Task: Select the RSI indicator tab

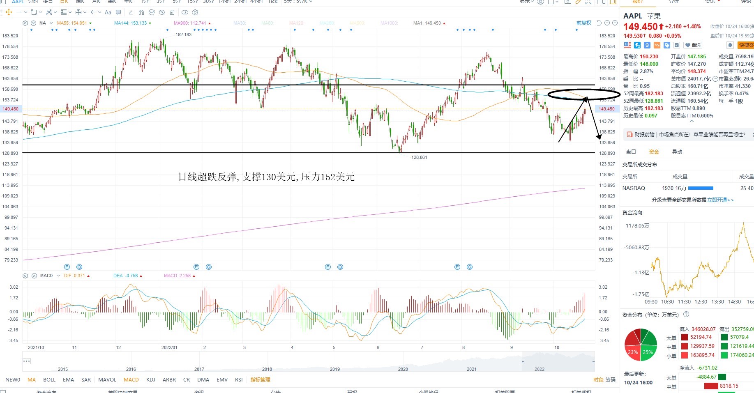Action: click(239, 380)
